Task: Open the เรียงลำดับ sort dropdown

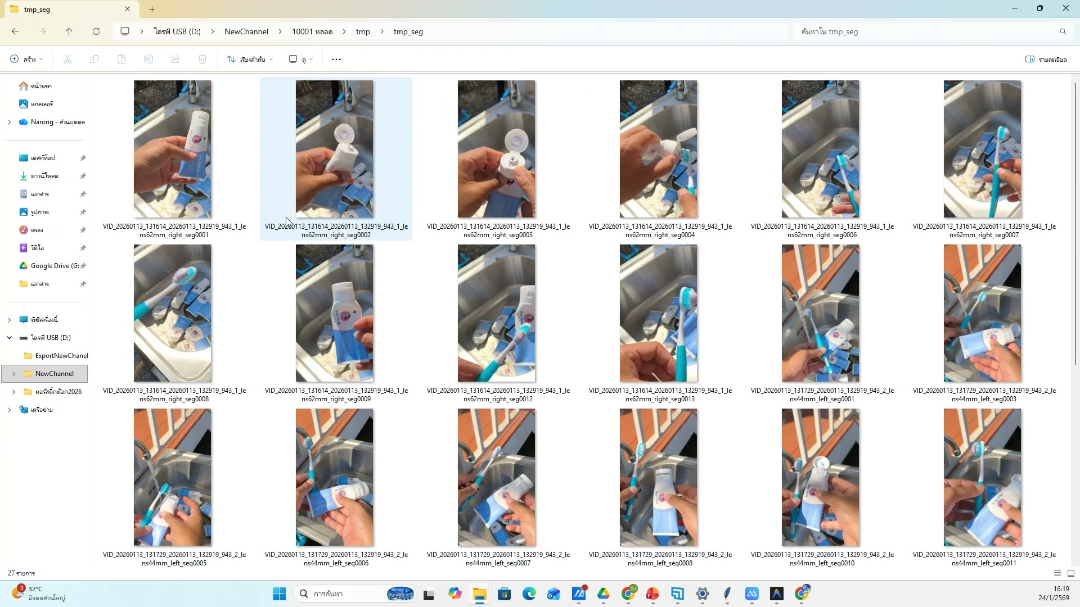Action: 249,59
